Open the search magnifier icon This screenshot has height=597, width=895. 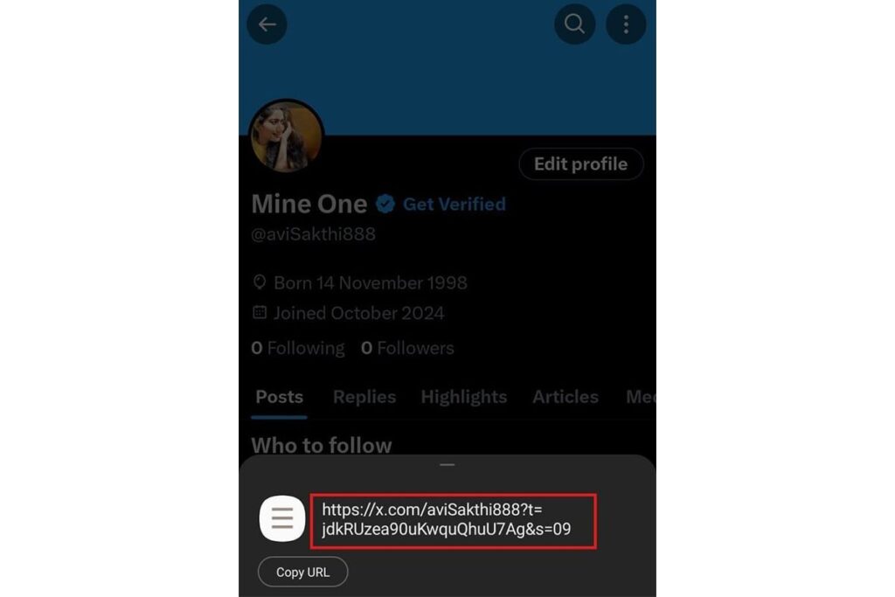point(574,24)
